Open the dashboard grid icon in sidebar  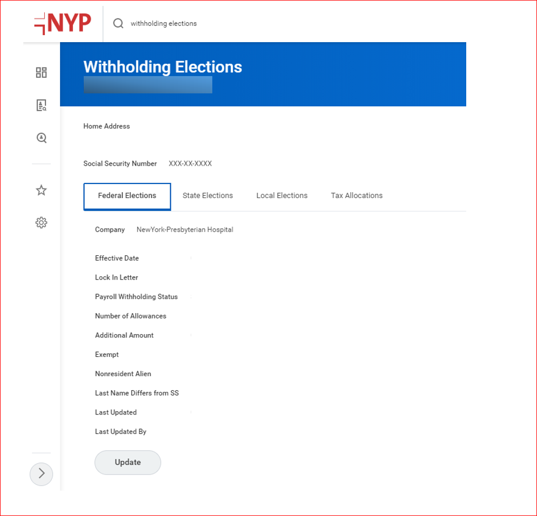(41, 72)
